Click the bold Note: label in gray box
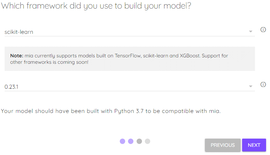270x155 pixels. tap(17, 56)
